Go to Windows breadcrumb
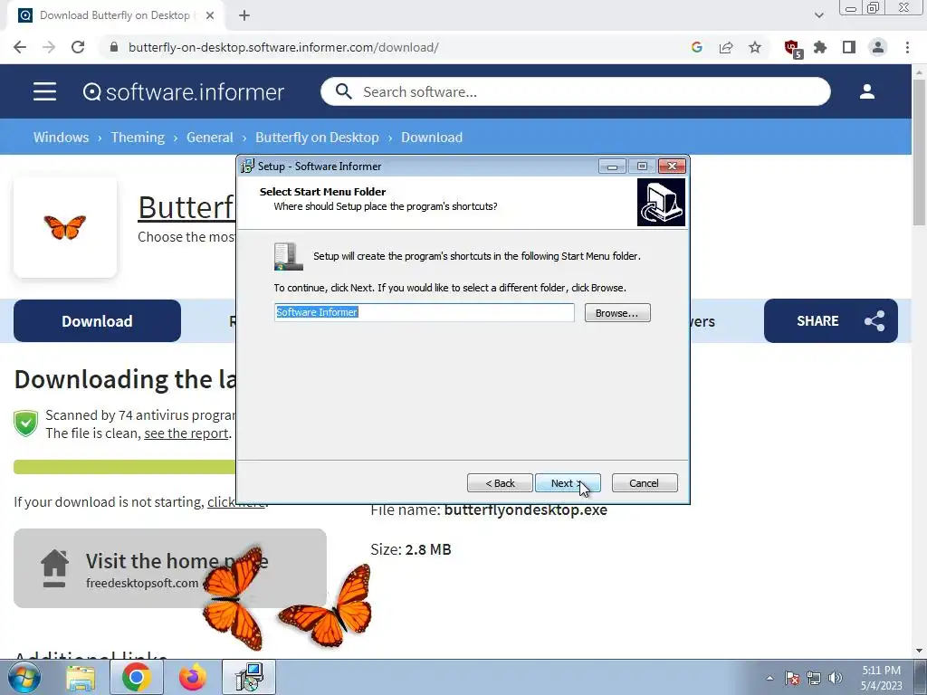This screenshot has height=695, width=927. [61, 138]
